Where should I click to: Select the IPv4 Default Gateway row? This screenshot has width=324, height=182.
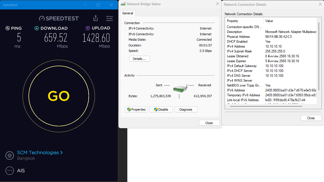[x=271, y=66]
